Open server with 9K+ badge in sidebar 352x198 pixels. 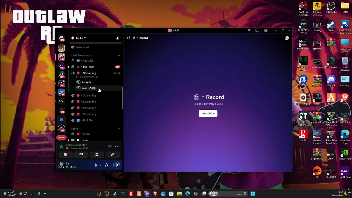61,66
